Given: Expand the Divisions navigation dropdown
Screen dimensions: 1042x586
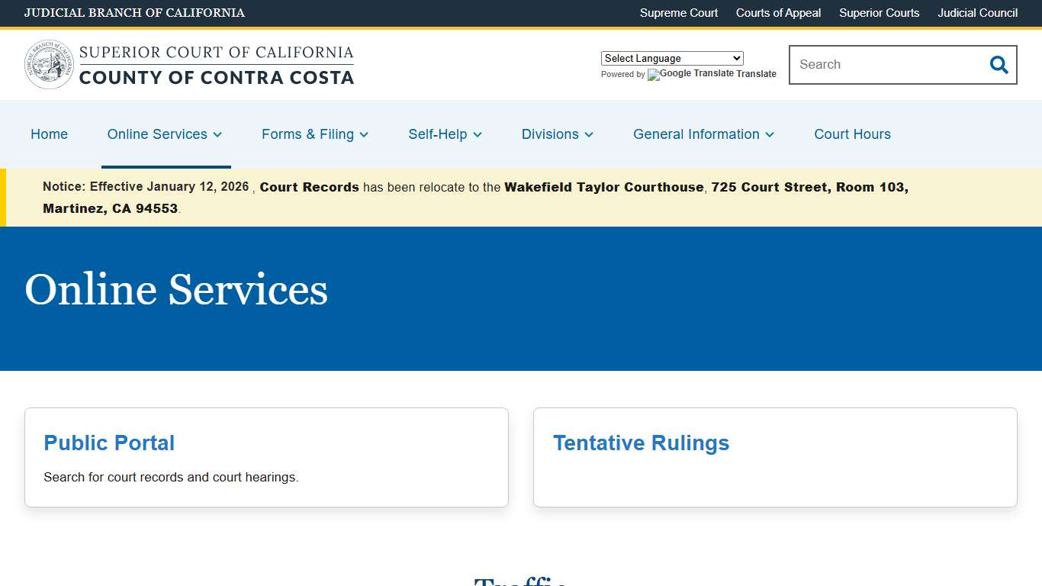Looking at the screenshot, I should tap(557, 134).
